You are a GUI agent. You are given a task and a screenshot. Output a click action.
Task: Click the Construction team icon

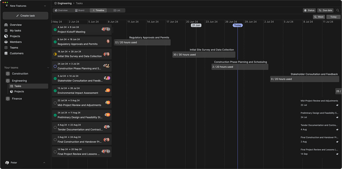8,74
